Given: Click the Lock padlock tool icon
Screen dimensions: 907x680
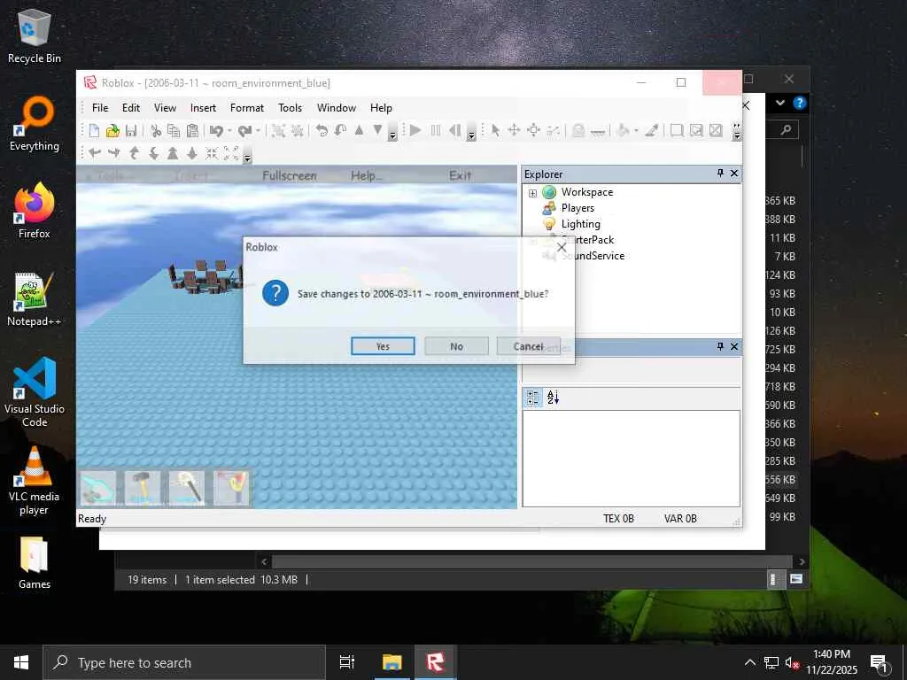Looking at the screenshot, I should point(578,131).
